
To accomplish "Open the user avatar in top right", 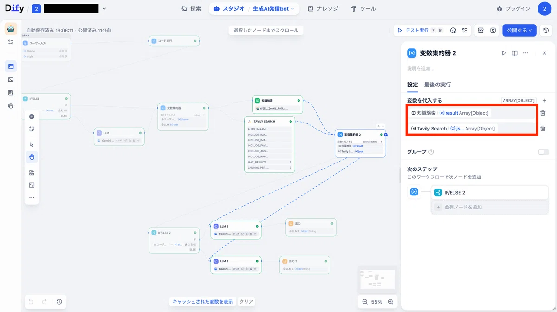I will pos(544,8).
